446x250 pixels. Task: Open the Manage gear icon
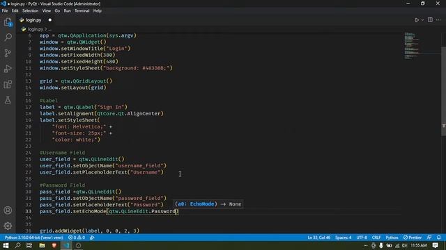8,226
